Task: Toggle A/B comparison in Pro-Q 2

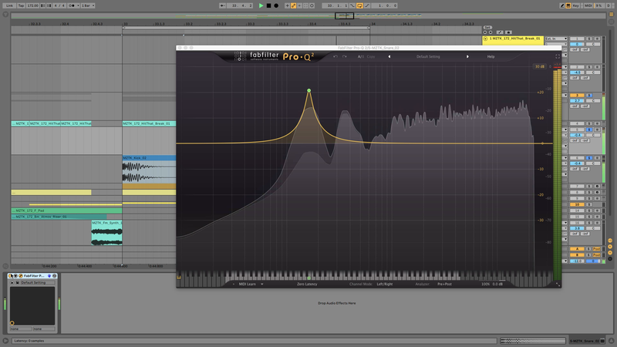Action: [x=360, y=56]
